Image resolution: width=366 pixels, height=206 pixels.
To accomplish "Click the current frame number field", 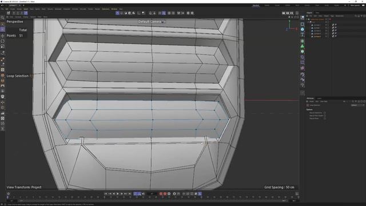I will (x=152, y=193).
